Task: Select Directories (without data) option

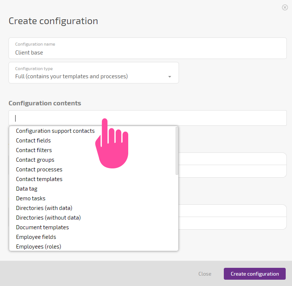Action: coord(48,218)
